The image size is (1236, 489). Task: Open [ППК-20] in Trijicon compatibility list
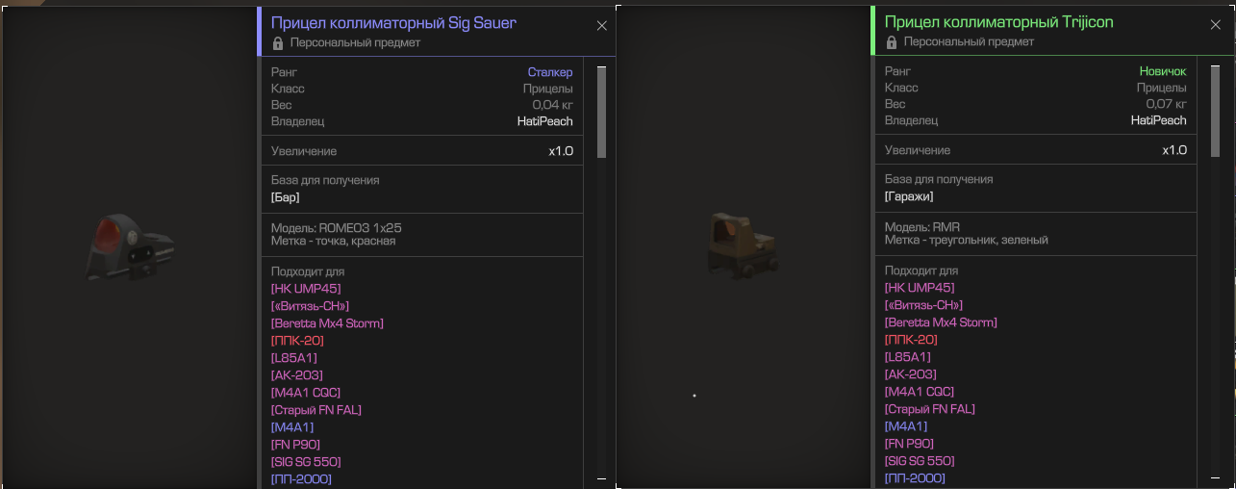click(911, 340)
